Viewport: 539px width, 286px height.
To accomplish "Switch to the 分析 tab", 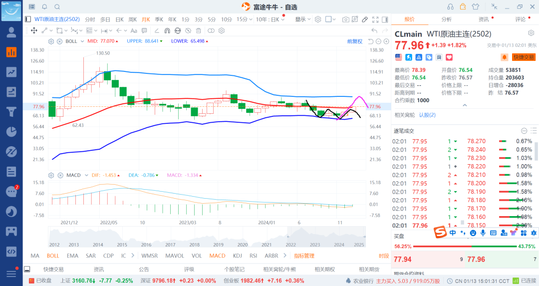I will (446, 19).
